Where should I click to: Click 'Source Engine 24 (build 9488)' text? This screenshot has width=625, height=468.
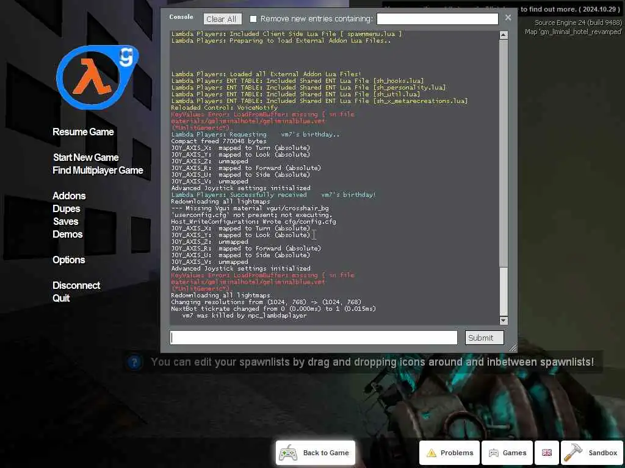pyautogui.click(x=578, y=23)
